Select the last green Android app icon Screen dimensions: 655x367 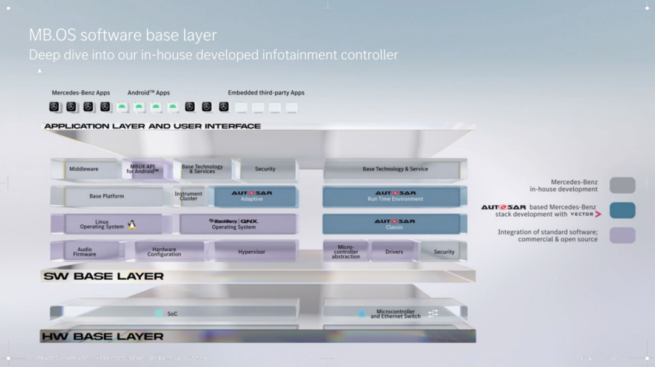[x=173, y=107]
